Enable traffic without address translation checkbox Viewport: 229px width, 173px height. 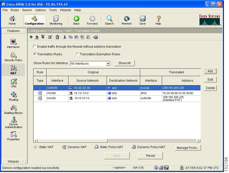35,47
